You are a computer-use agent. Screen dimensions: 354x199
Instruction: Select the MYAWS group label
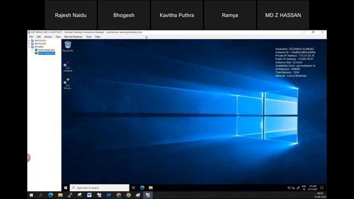coord(39,46)
